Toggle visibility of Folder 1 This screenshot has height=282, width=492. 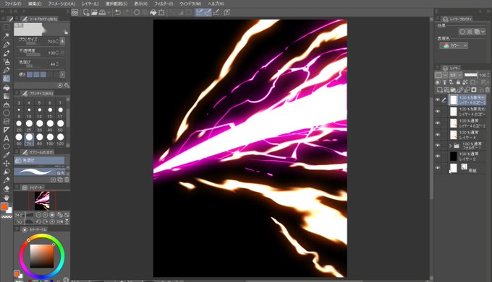[x=438, y=146]
